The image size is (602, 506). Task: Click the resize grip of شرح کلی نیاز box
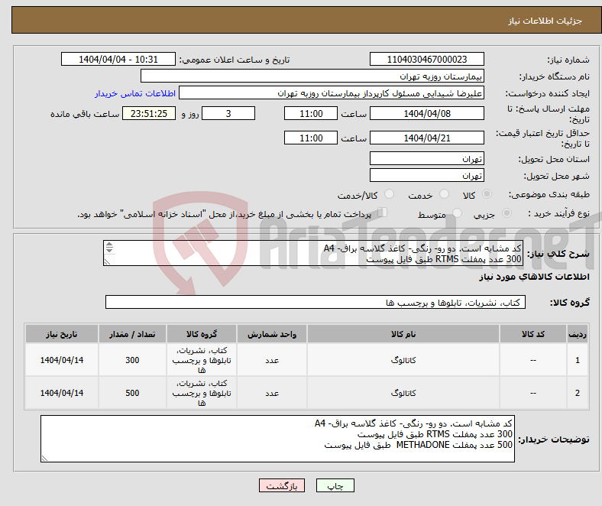click(x=107, y=261)
